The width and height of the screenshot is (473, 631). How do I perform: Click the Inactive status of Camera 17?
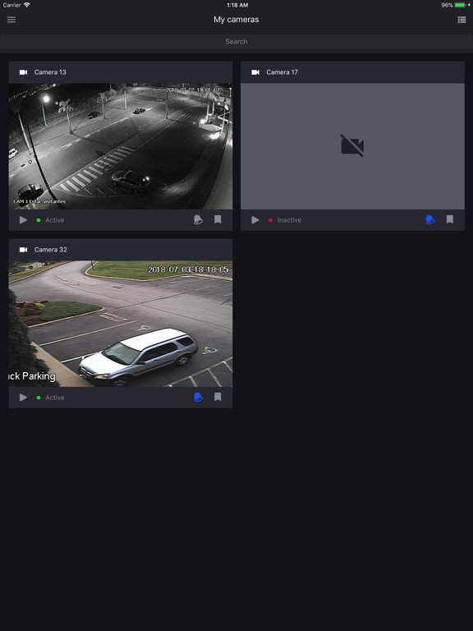[x=289, y=220]
